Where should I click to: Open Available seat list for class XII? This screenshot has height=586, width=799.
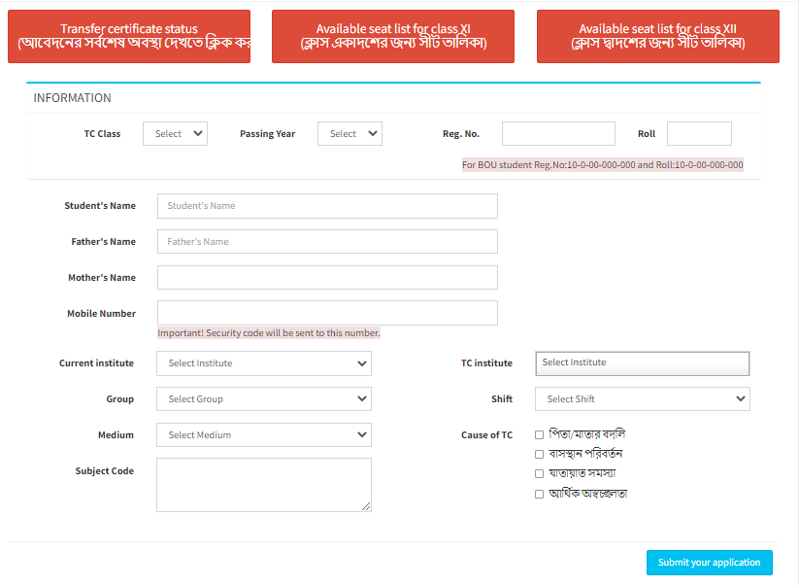click(x=657, y=37)
